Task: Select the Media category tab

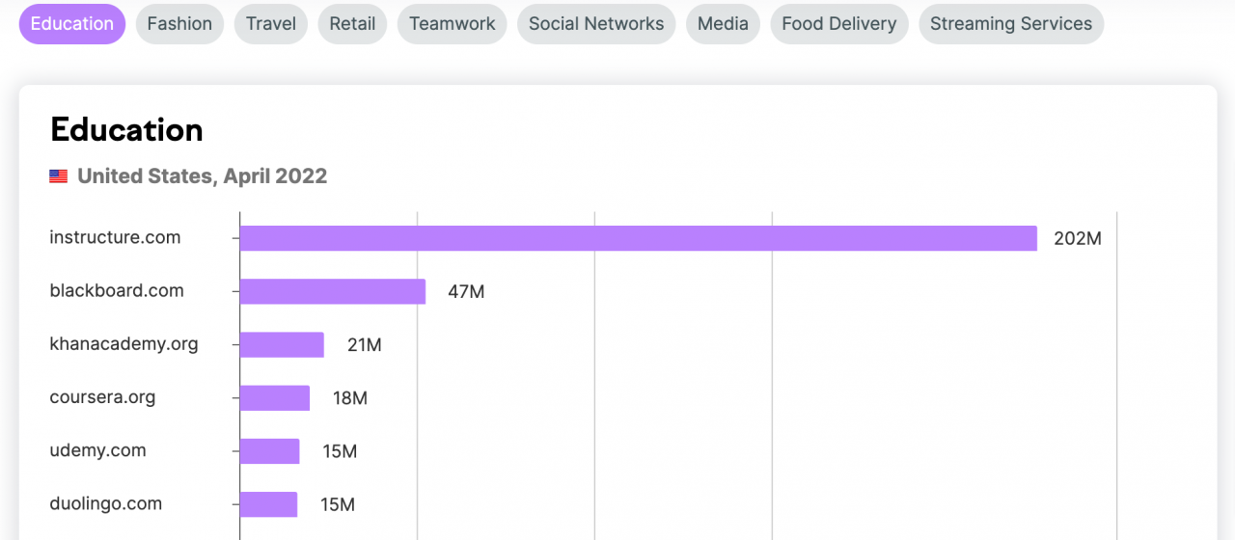Action: (723, 24)
